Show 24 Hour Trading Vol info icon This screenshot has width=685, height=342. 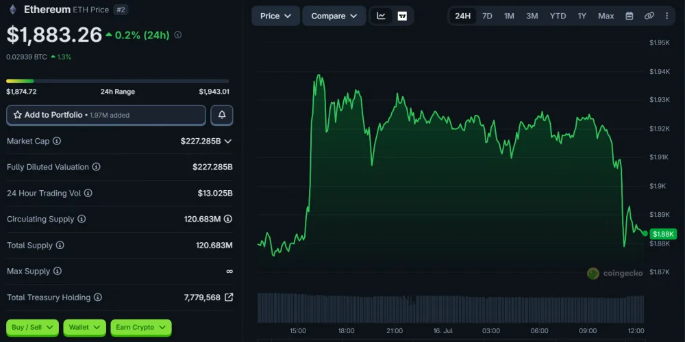(x=88, y=193)
